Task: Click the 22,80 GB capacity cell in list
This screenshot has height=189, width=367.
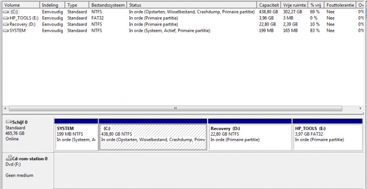Action: (267, 24)
